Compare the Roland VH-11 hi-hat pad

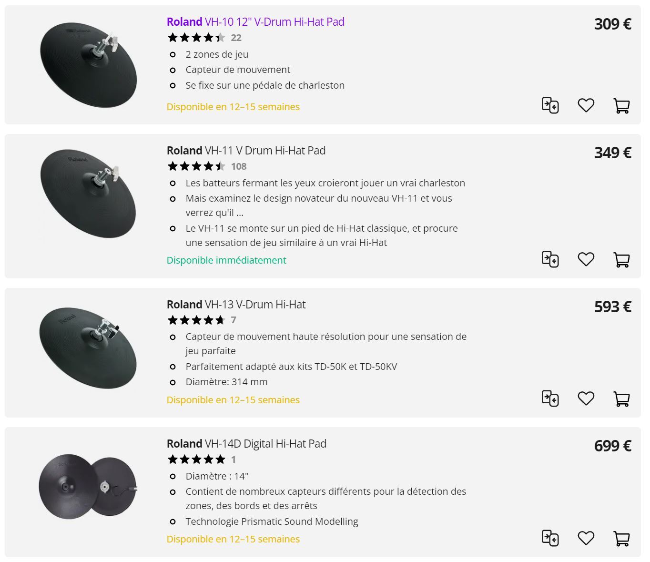point(550,260)
